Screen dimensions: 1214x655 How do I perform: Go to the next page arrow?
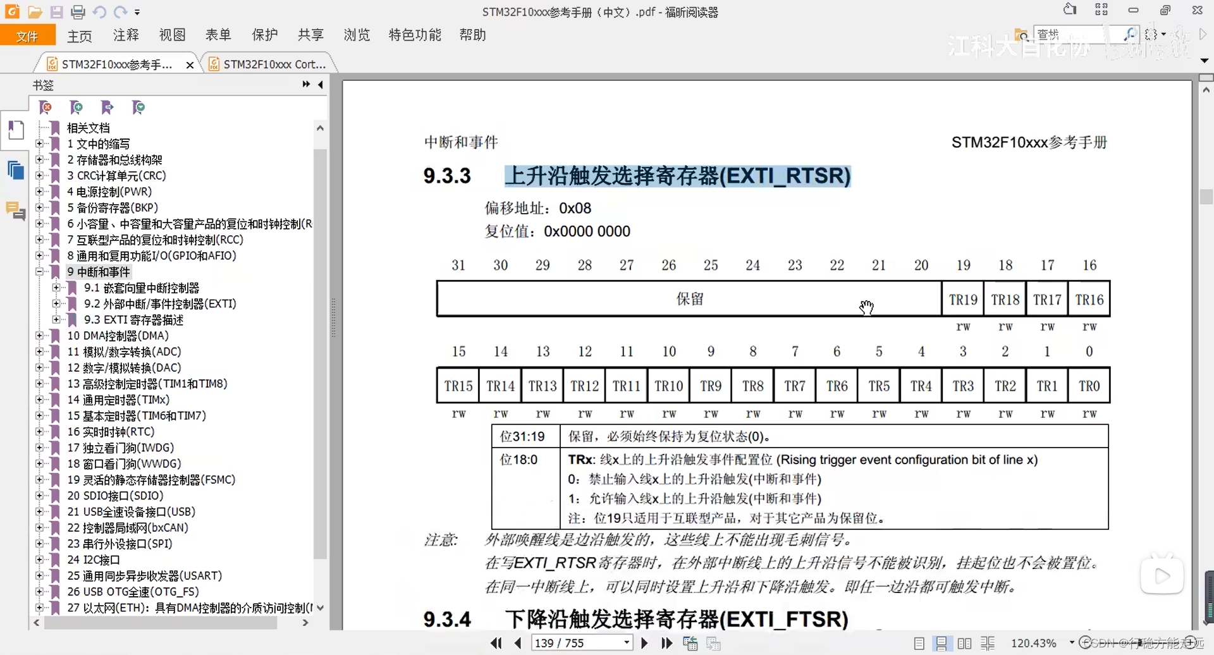coord(644,643)
